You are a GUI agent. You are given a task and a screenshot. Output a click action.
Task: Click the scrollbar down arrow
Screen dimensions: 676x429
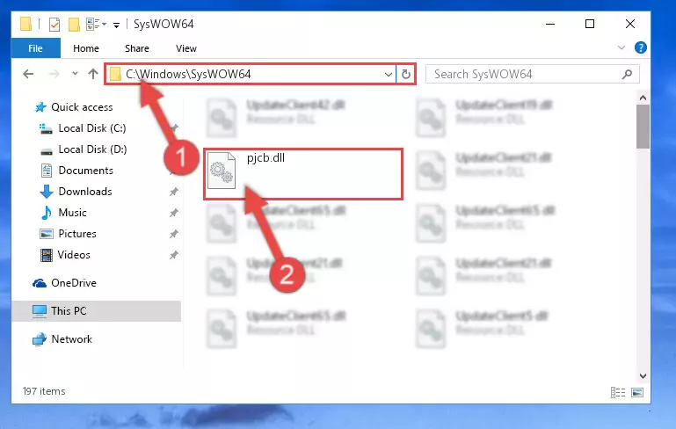coord(643,376)
